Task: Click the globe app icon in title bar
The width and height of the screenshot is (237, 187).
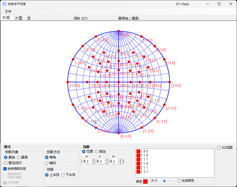Action: tap(4, 4)
